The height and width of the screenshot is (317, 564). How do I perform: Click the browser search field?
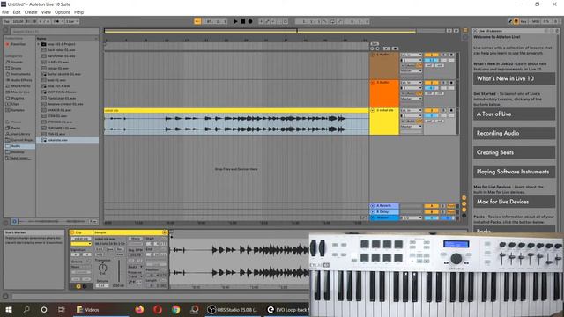pyautogui.click(x=54, y=32)
